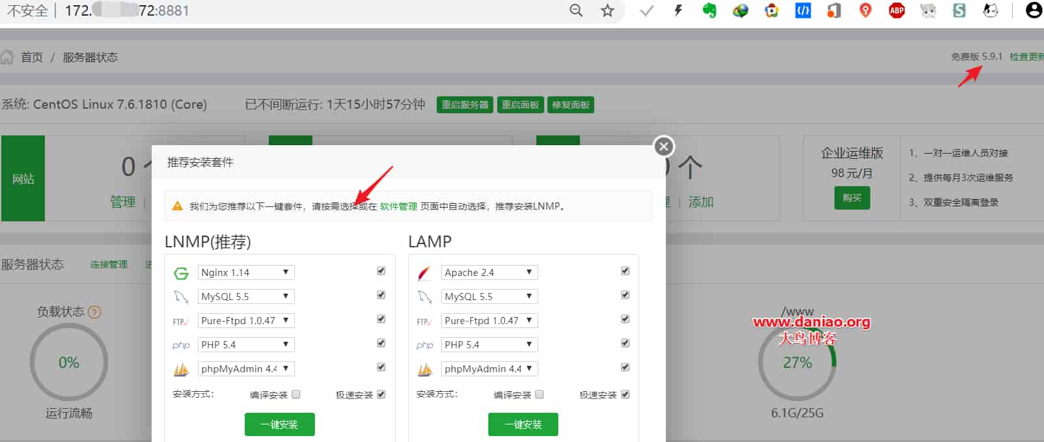Uncheck Nginx 1.14 in LNMP
This screenshot has height=442, width=1044.
[x=381, y=271]
